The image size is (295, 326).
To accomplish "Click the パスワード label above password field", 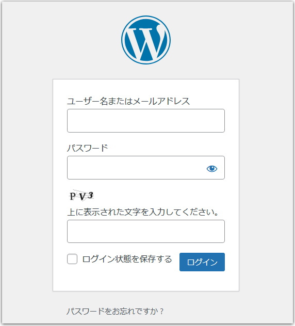I will [x=88, y=148].
